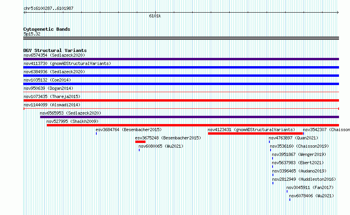
Task: Click the blue tick under nsv4763897
Action: click(269, 142)
